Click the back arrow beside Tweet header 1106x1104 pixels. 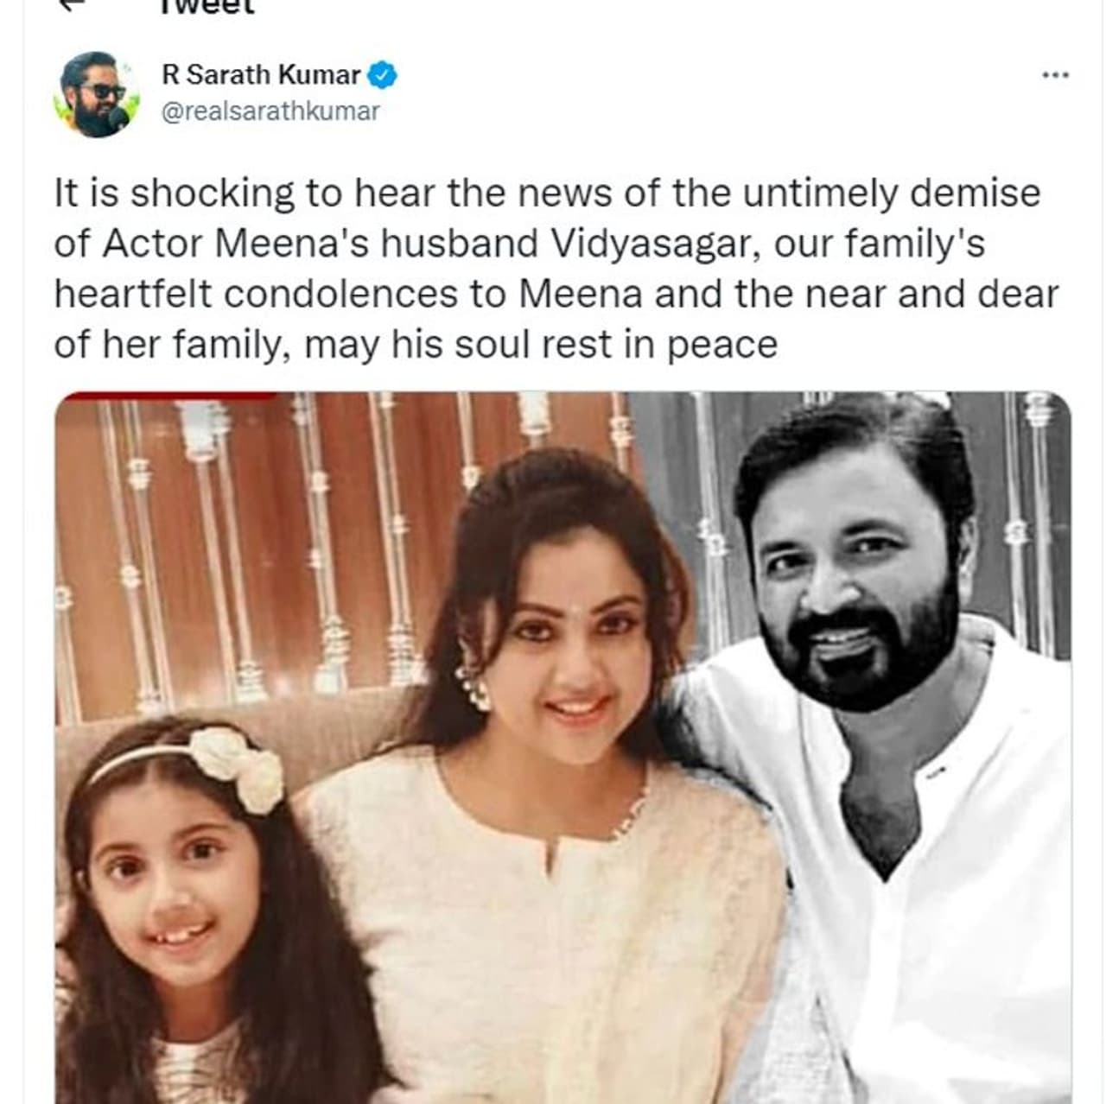(x=75, y=4)
